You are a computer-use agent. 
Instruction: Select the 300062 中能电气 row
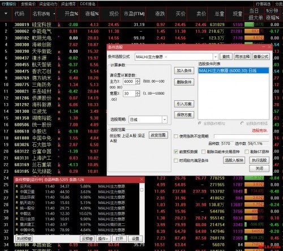pos(141,31)
